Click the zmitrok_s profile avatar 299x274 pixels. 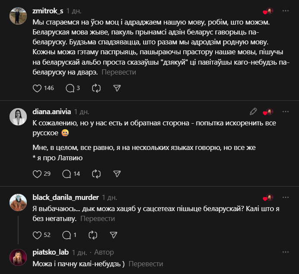(19, 16)
